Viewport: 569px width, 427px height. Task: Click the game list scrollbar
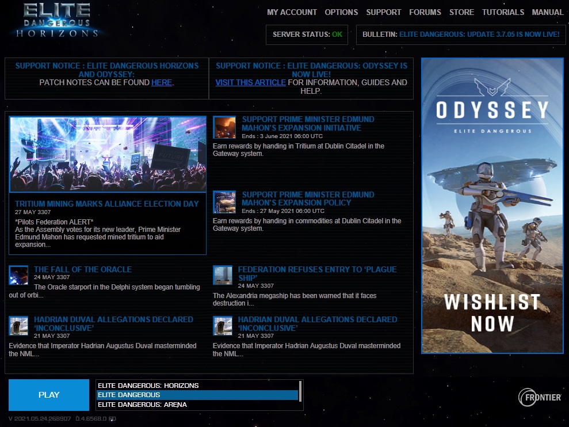300,391
